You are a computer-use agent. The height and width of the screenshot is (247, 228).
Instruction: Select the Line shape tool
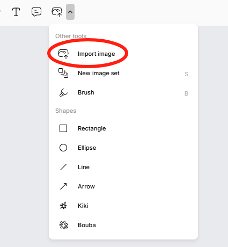point(123,167)
